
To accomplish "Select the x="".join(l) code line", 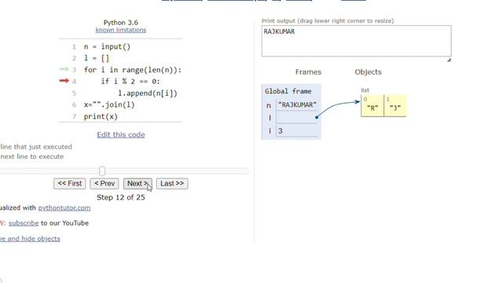I will 109,105.
